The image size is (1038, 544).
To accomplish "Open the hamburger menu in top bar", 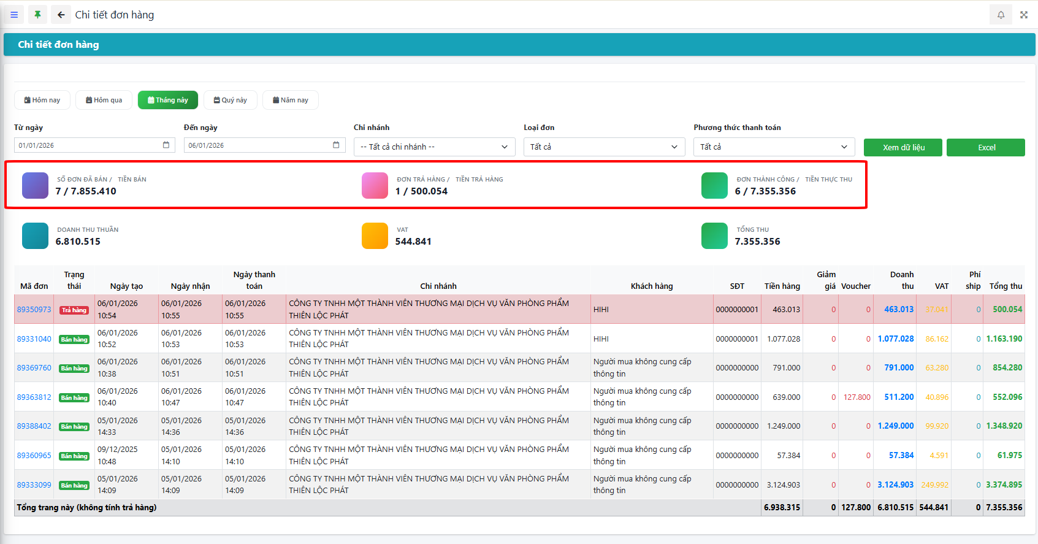I will 14,15.
